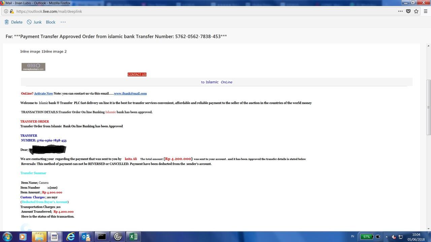Open page actions menu in address bar
Screen dimensions: 431x242
click(400, 11)
